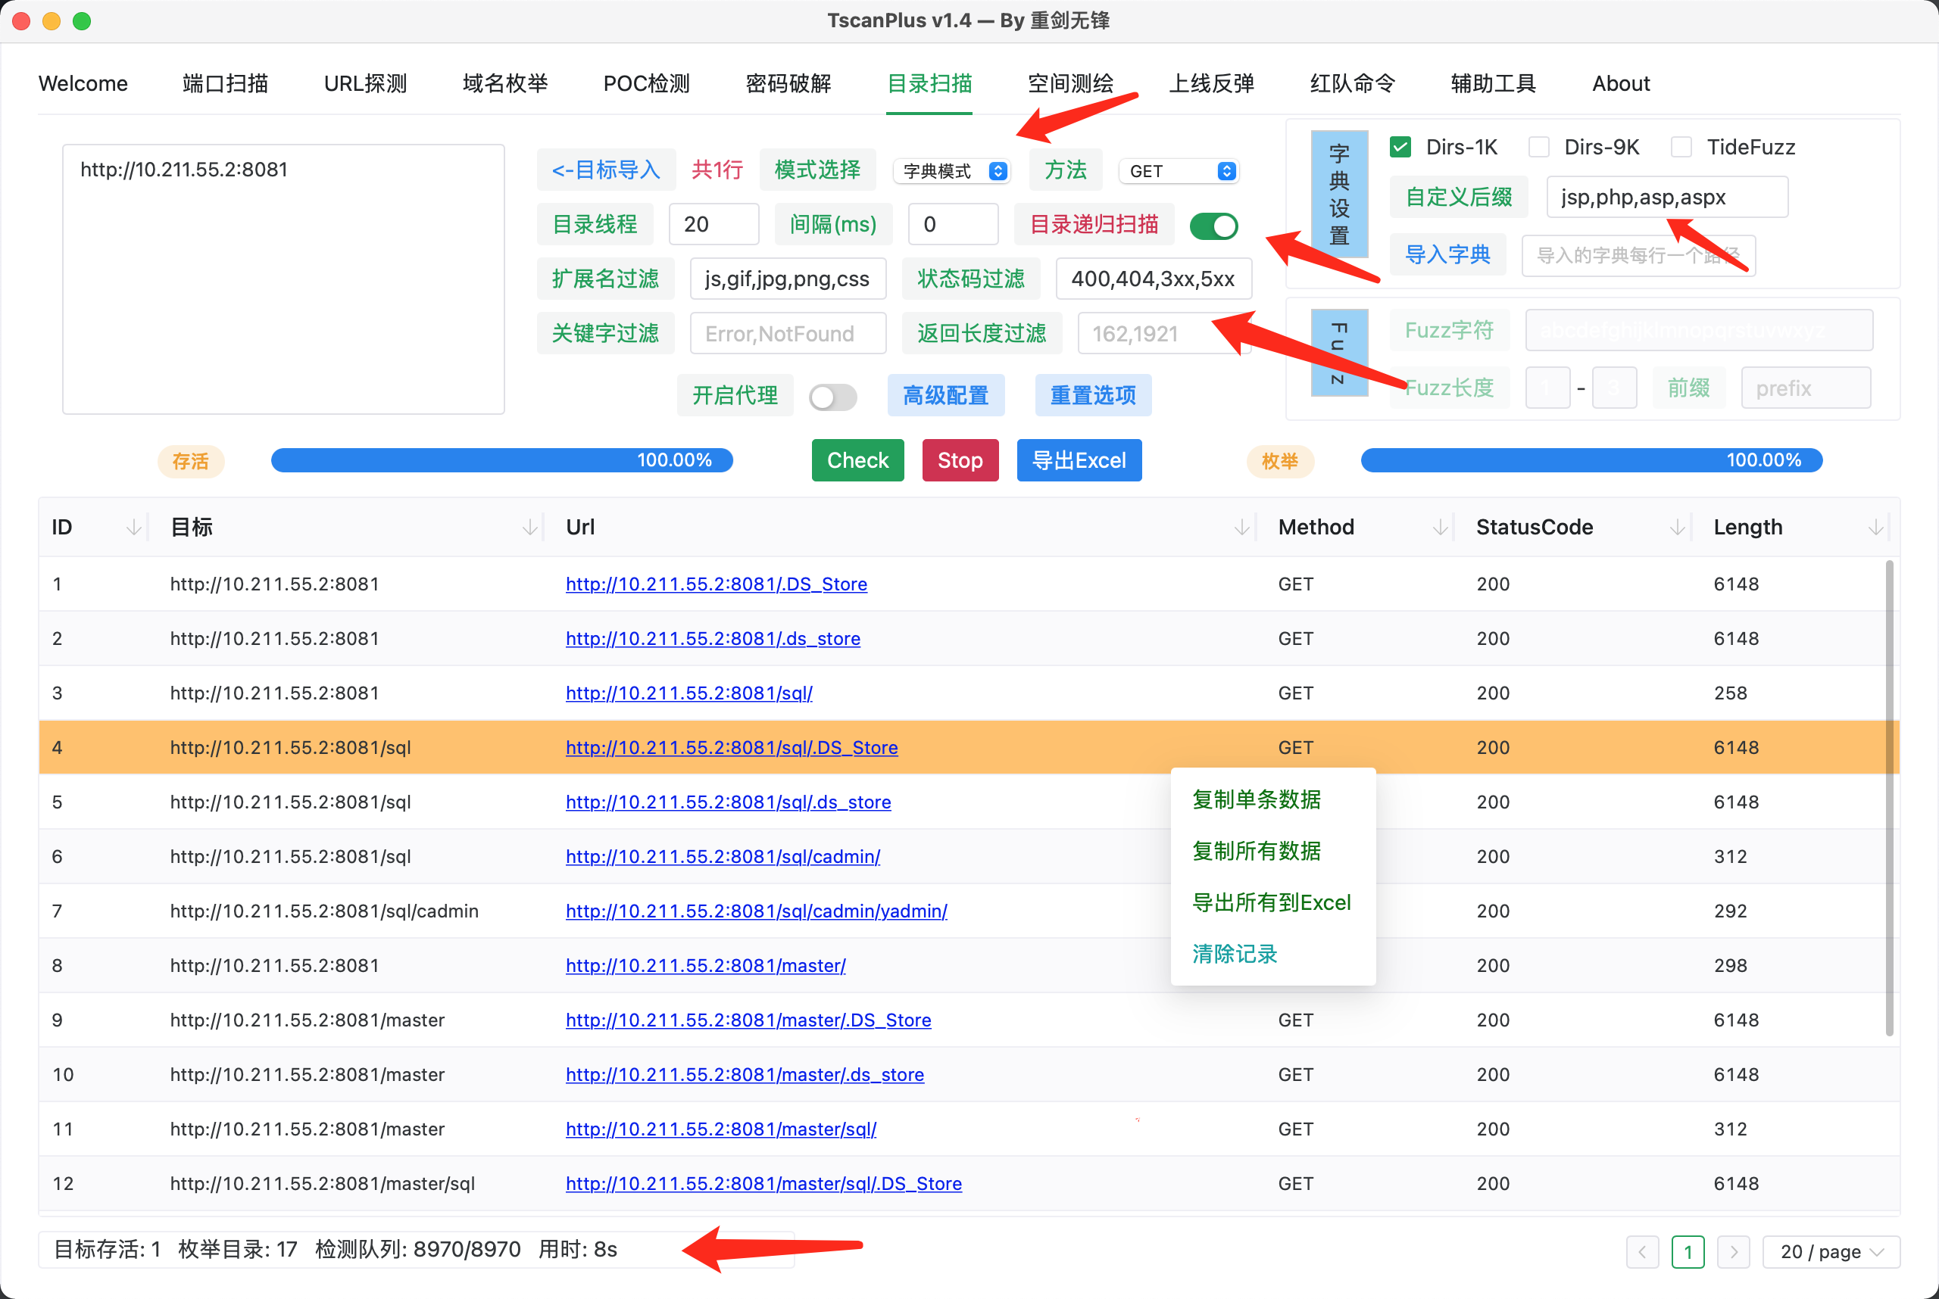Click the 存活 progress bar
The height and width of the screenshot is (1299, 1939).
(501, 460)
